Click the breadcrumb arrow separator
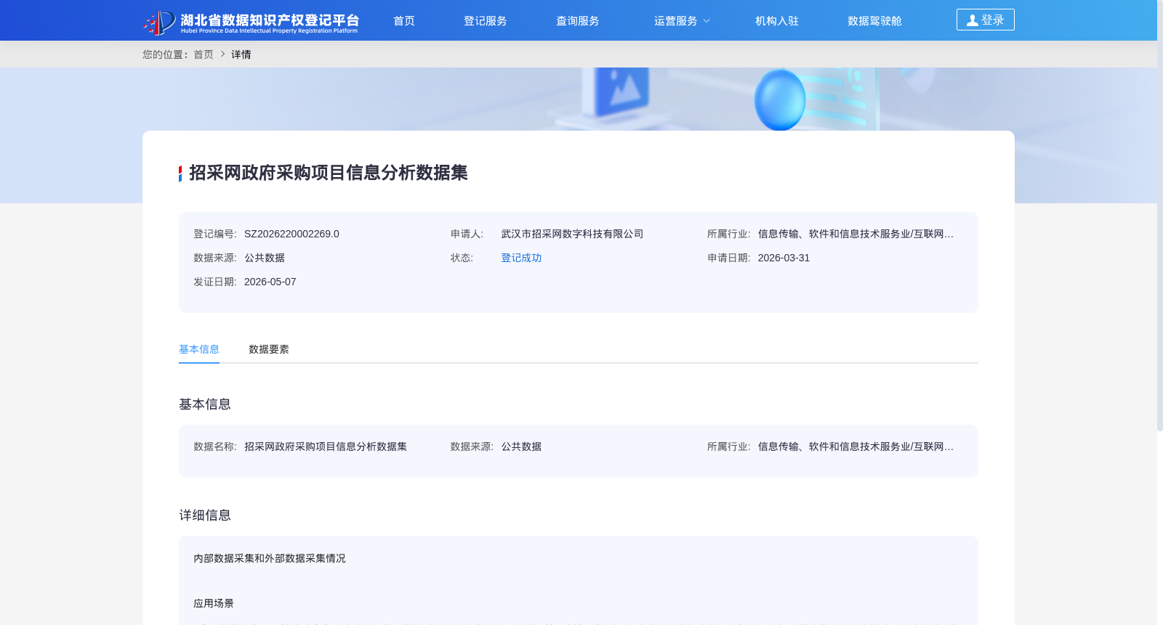The height and width of the screenshot is (625, 1163). click(222, 54)
